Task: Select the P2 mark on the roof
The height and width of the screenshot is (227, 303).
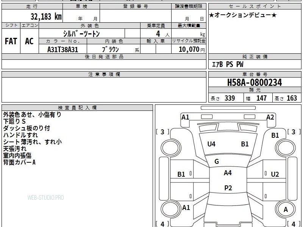Action: 228,188
